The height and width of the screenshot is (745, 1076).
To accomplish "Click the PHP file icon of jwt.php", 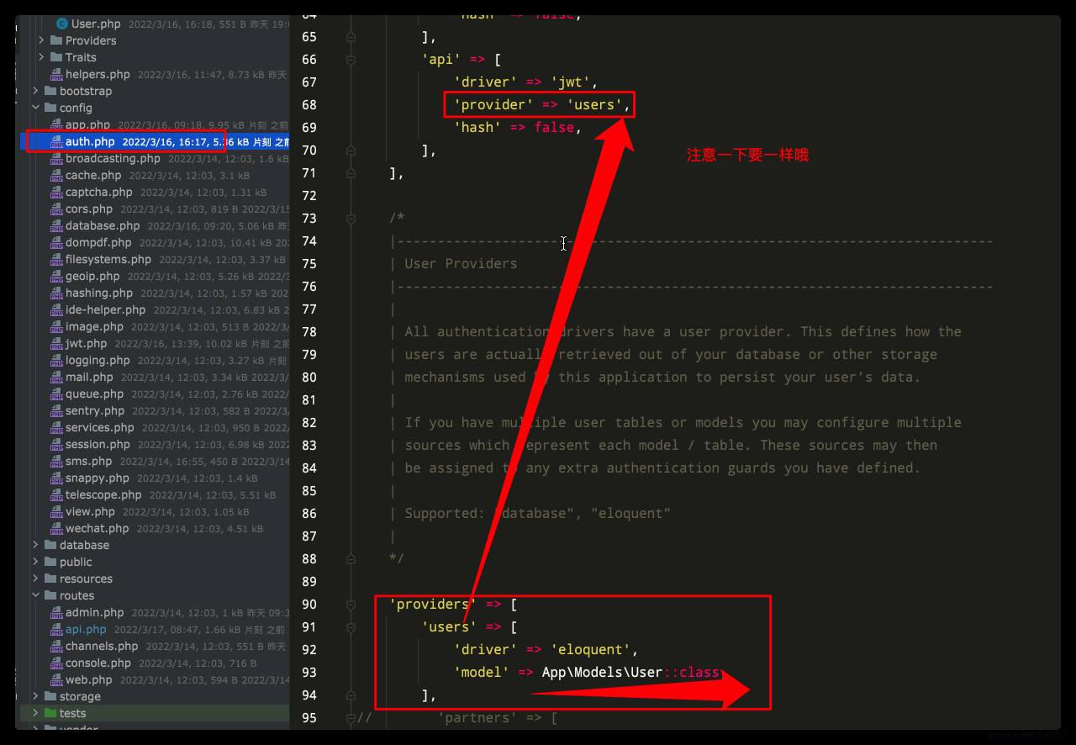I will 56,344.
